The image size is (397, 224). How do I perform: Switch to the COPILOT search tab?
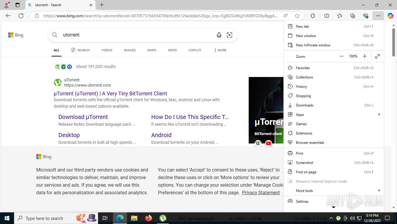click(x=195, y=50)
